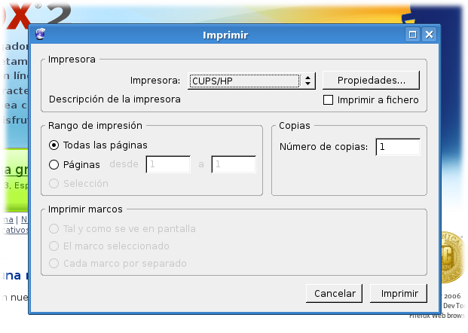The width and height of the screenshot is (468, 333).
Task: Click the gold award badge on the webpage
Action: click(x=454, y=256)
